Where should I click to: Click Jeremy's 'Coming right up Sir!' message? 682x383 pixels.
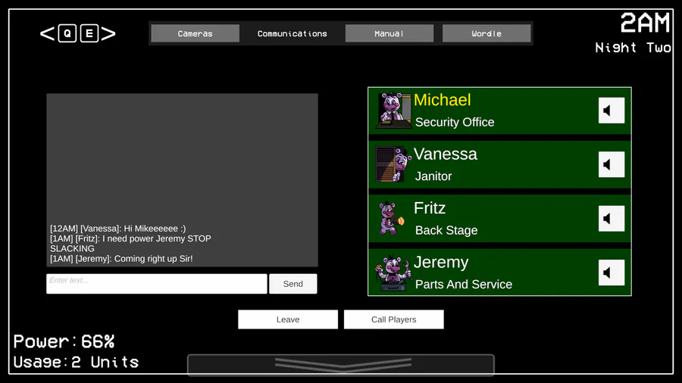[121, 258]
